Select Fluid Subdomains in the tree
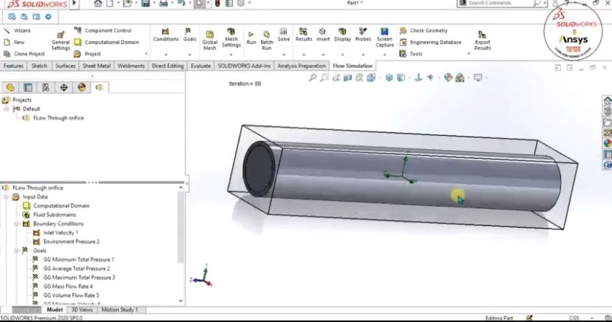The width and height of the screenshot is (612, 322). tap(55, 215)
